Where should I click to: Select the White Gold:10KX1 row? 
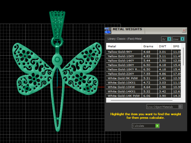[144, 83]
